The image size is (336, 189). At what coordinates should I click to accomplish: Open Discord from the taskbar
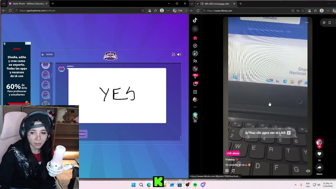(203, 185)
